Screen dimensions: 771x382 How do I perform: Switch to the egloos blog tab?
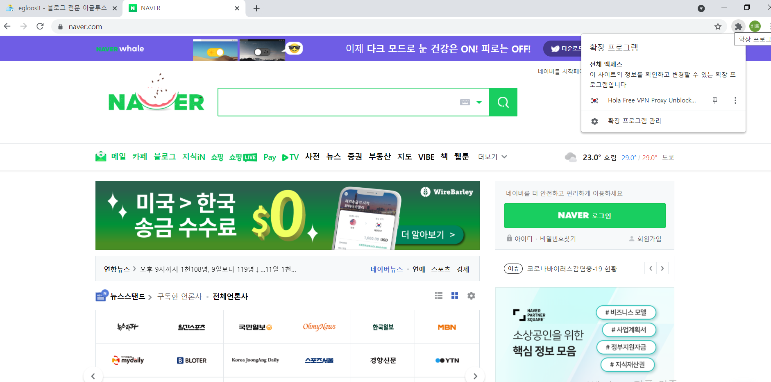coord(61,8)
